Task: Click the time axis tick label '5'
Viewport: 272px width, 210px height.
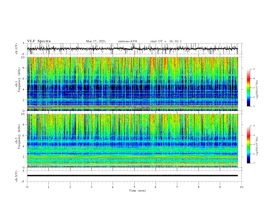Action: 134,187
